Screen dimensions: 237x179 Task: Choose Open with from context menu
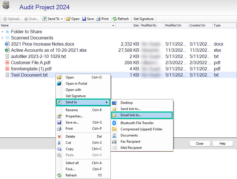click(x=83, y=90)
